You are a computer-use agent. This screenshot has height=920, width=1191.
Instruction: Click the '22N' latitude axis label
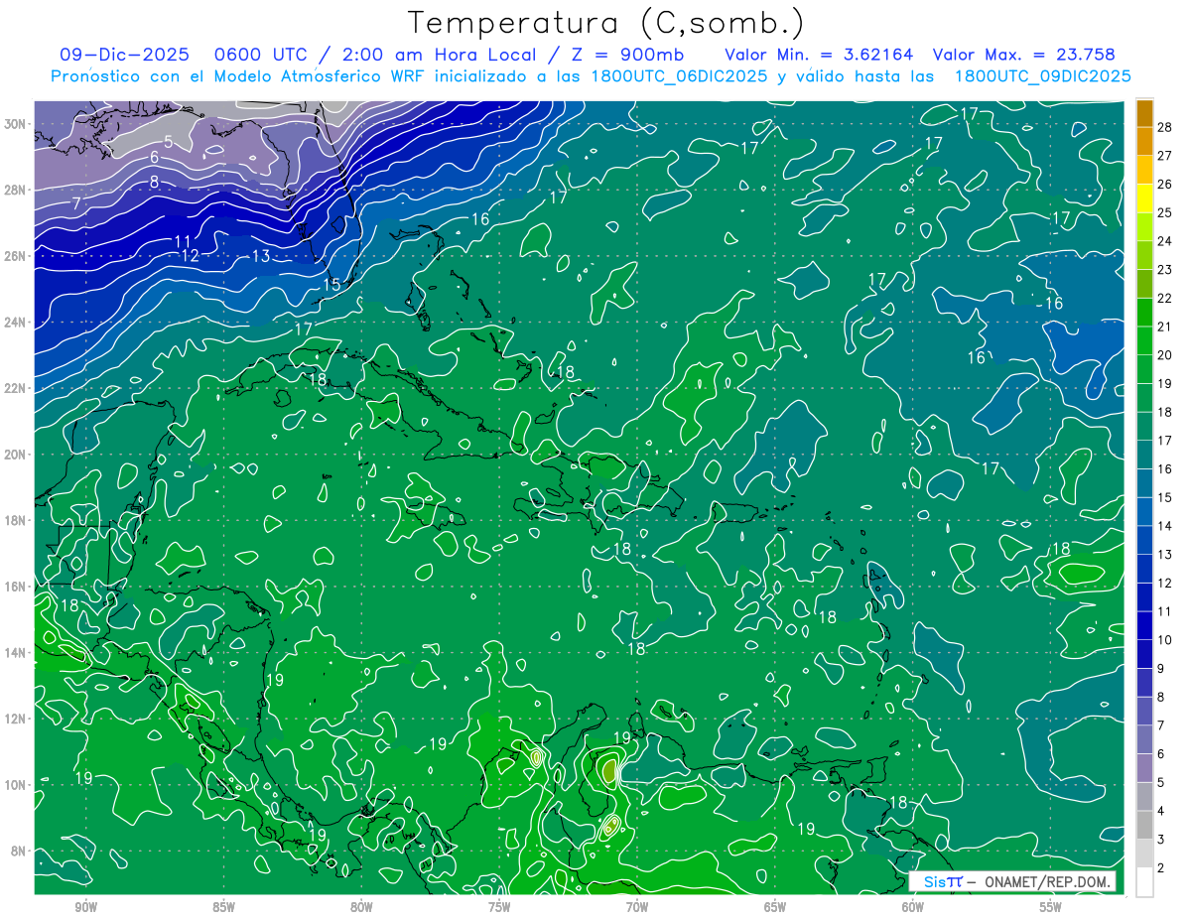pos(17,388)
